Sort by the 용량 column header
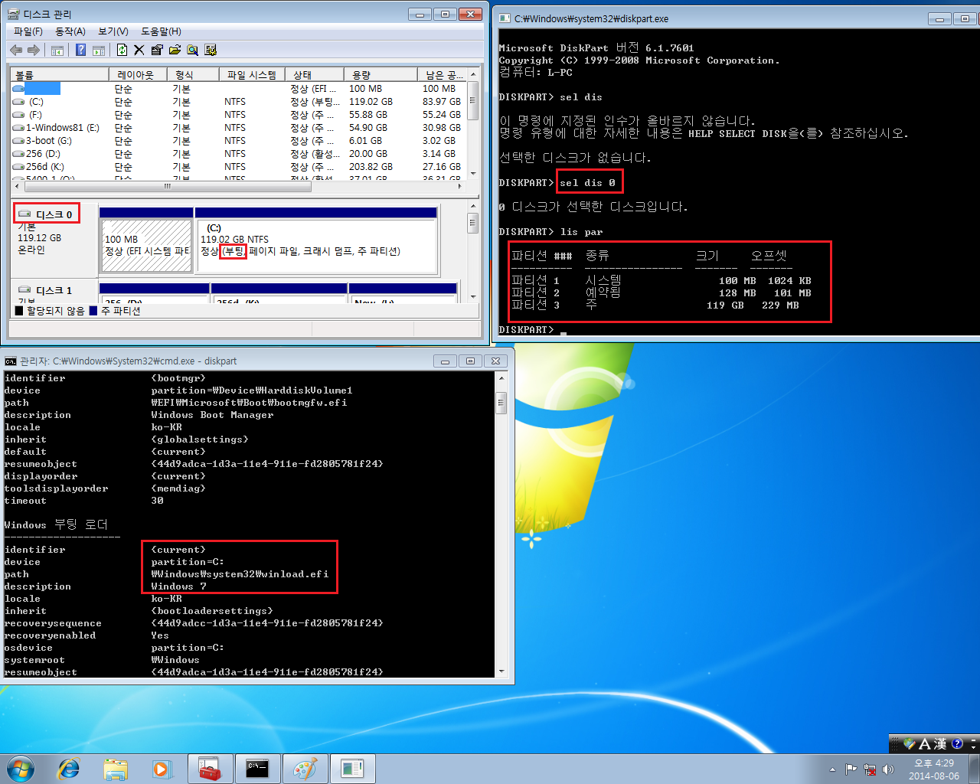 pos(381,74)
